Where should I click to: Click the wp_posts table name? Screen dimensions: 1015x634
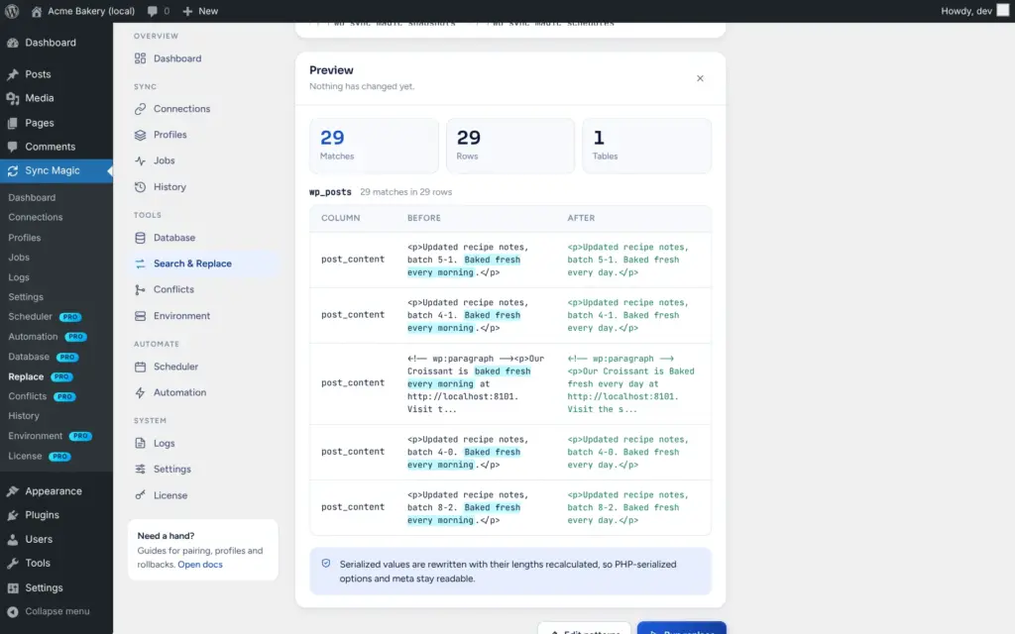(x=330, y=192)
